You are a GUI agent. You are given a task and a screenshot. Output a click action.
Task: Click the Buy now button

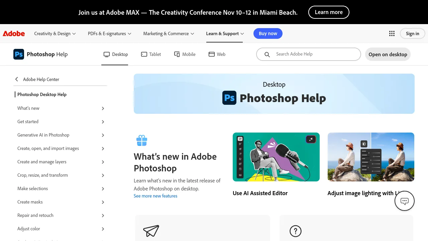[x=268, y=33]
